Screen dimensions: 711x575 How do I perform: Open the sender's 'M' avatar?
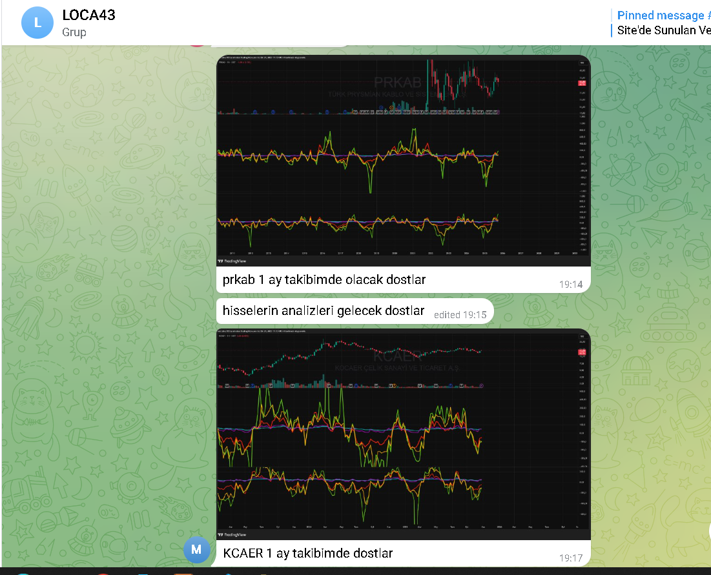197,550
